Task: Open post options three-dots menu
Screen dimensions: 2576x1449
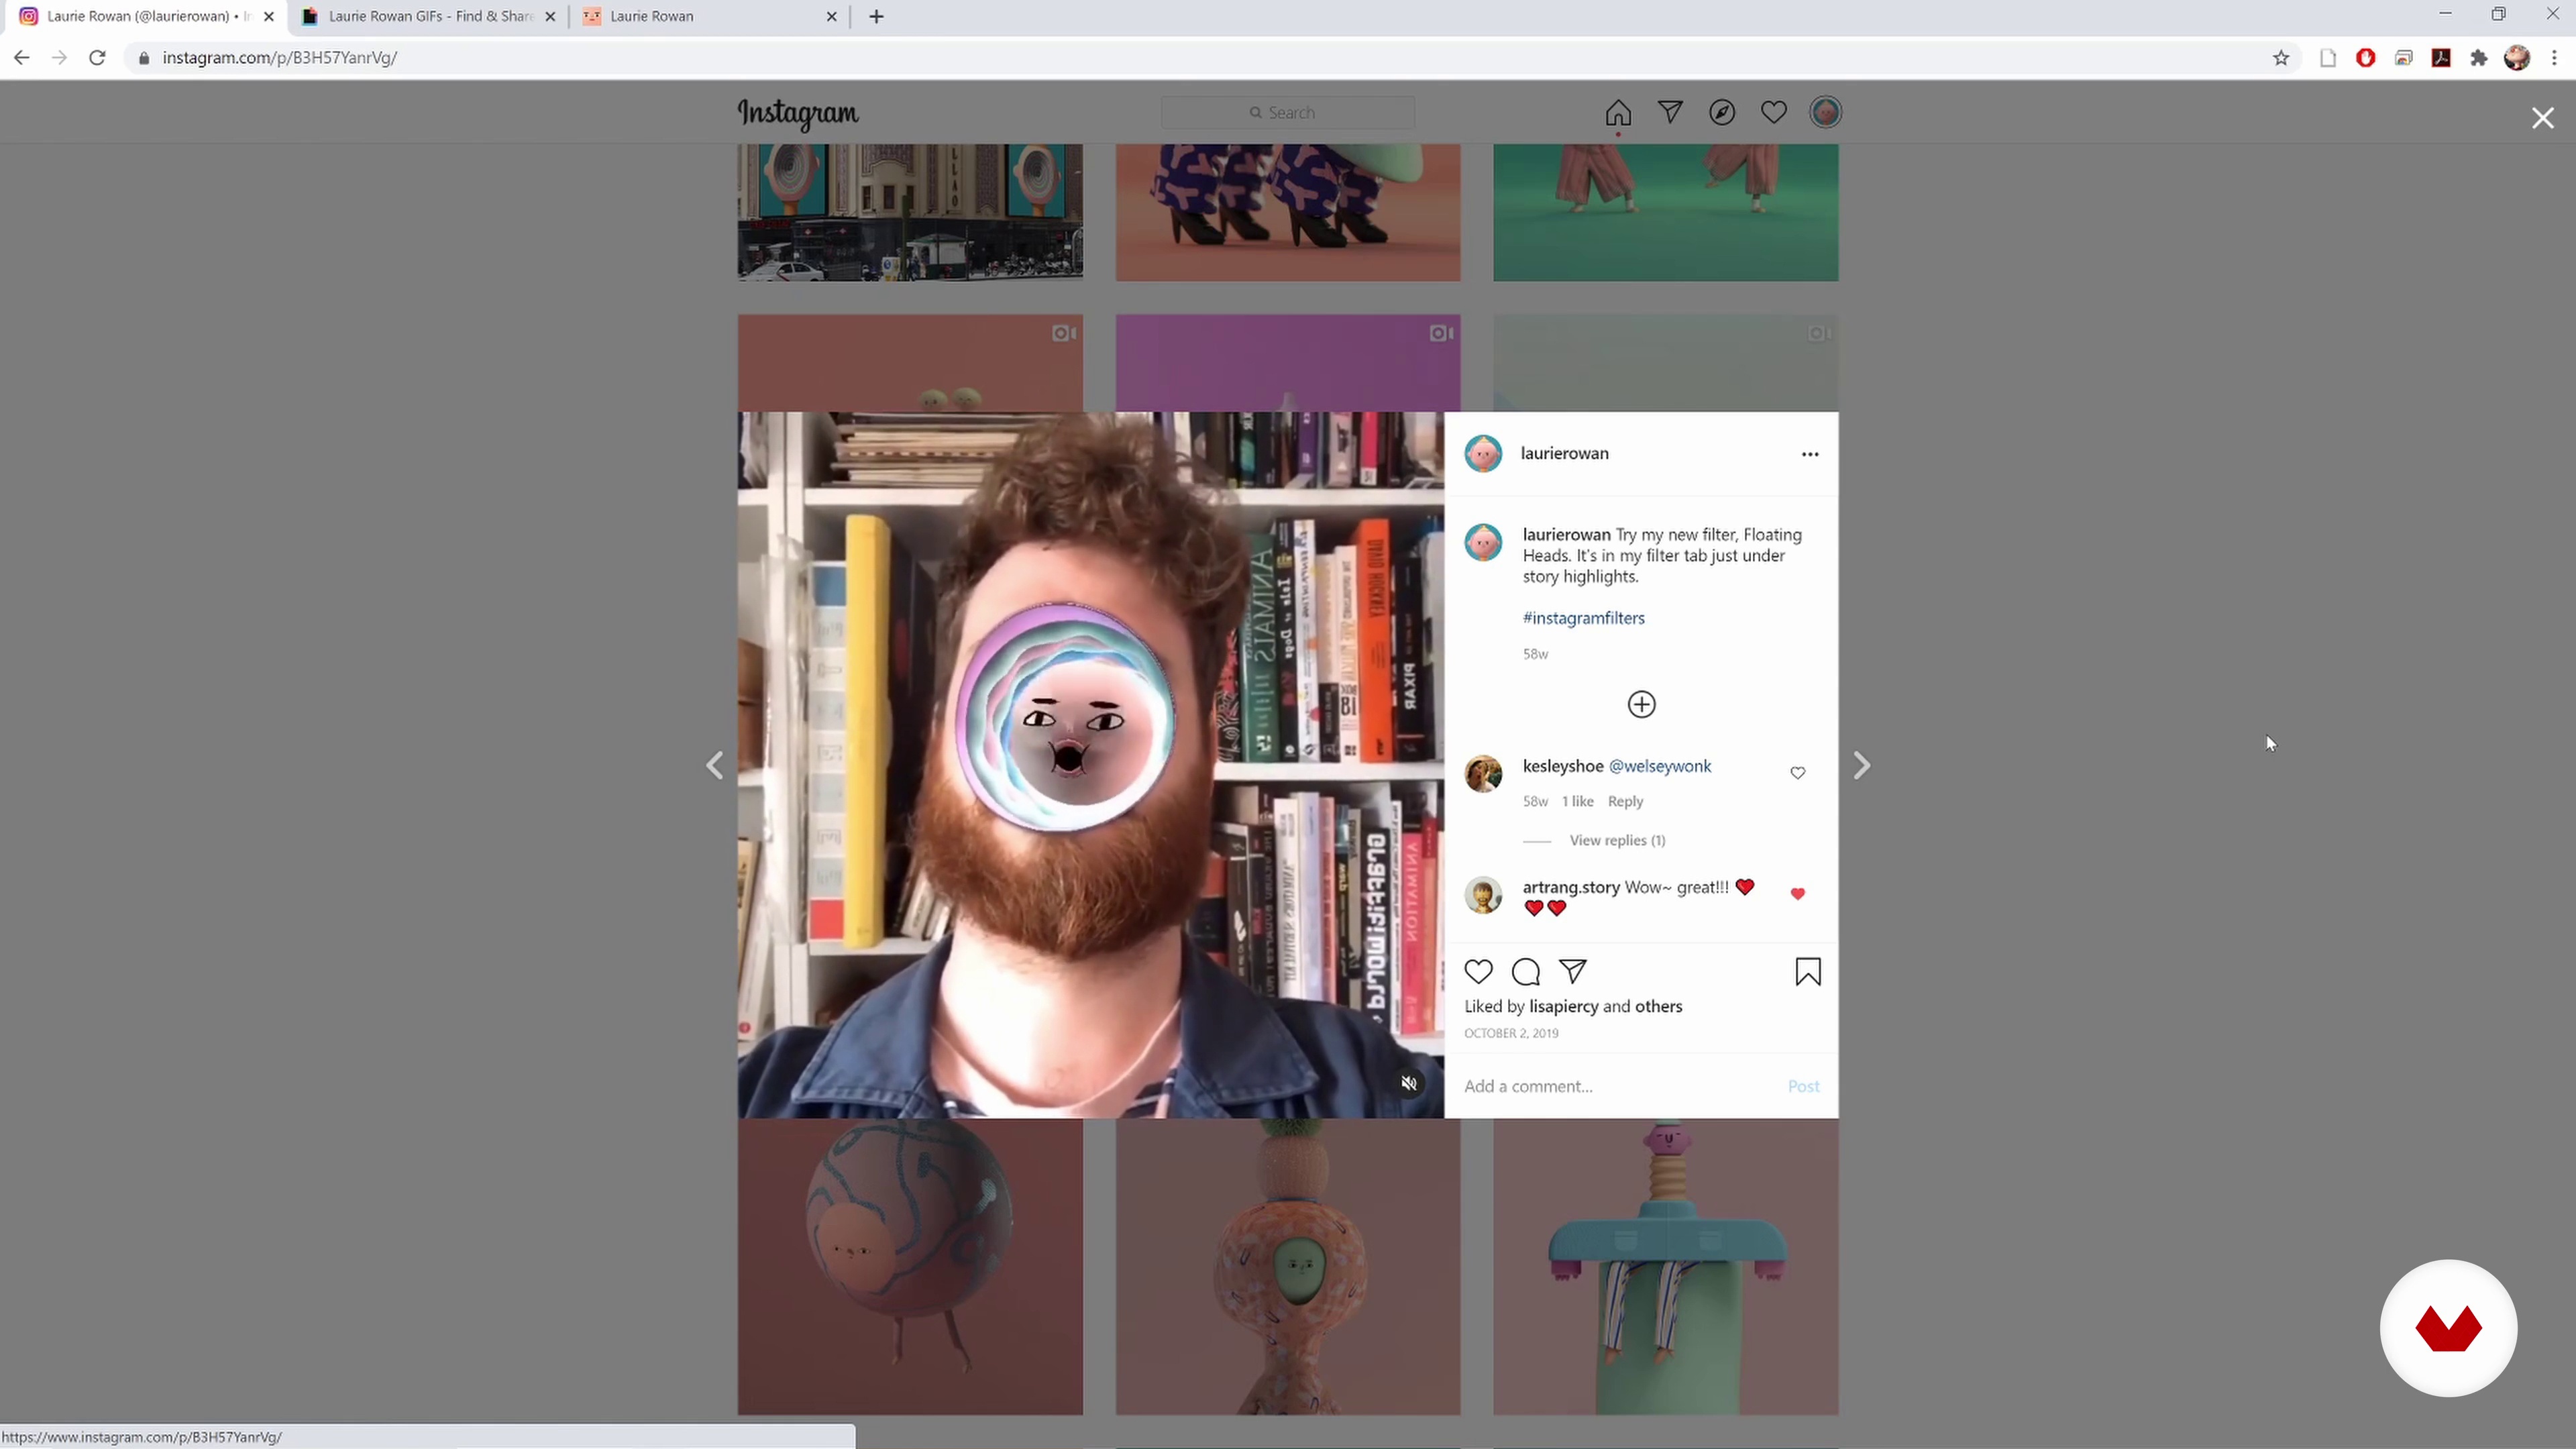Action: coord(1810,454)
